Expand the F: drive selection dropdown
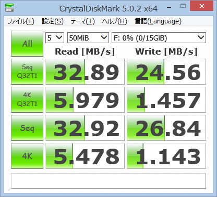This screenshot has width=217, height=197. [x=159, y=38]
